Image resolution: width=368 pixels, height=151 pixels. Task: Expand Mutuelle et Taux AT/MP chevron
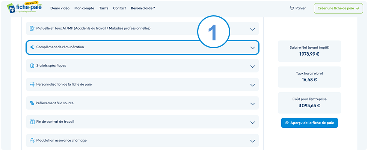click(252, 29)
